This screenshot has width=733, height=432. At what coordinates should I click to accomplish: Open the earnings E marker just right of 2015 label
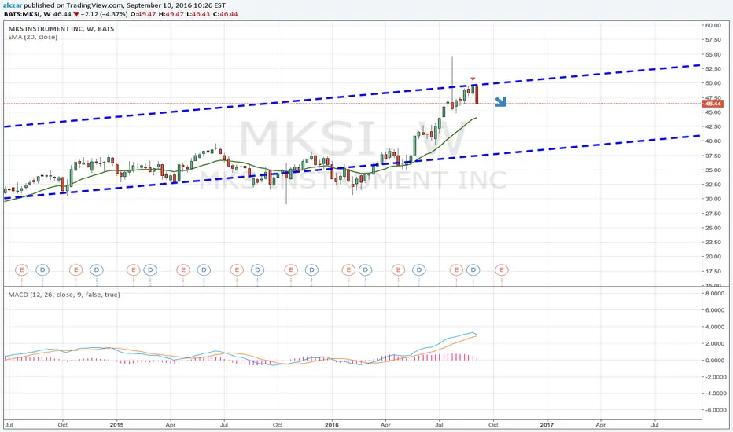[133, 270]
